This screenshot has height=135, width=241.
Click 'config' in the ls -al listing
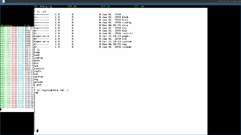127,23
